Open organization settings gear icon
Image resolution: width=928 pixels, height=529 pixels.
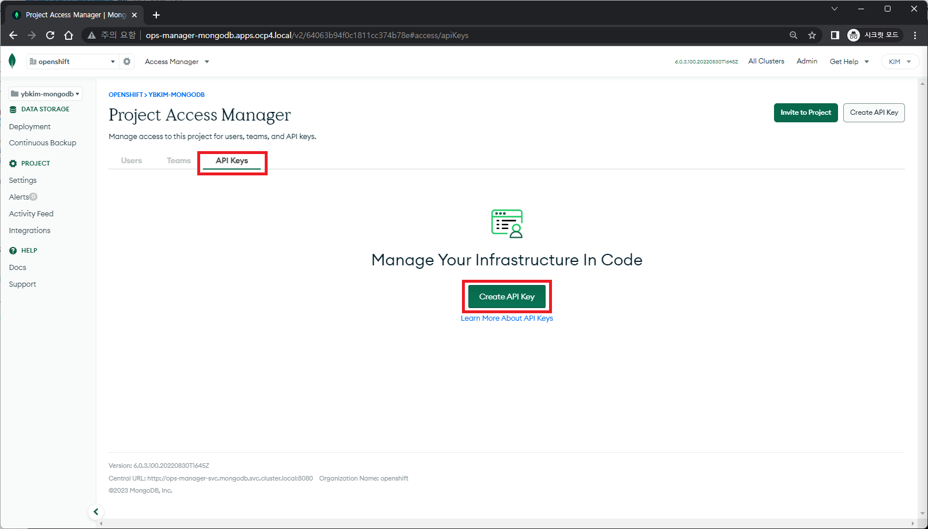tap(127, 61)
